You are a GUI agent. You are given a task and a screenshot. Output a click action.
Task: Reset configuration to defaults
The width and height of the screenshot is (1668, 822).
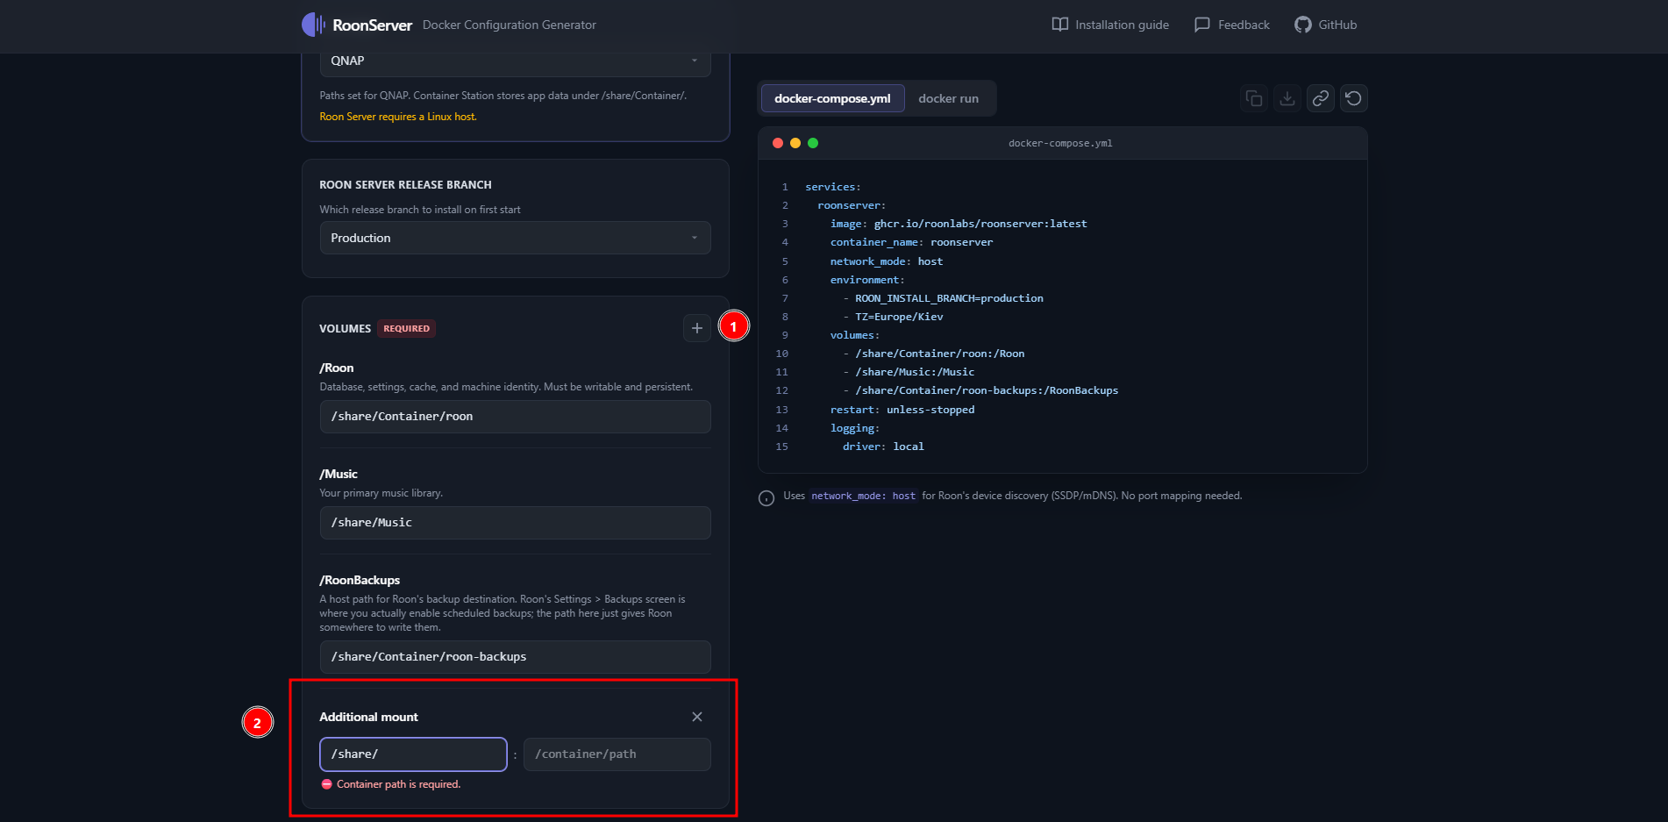pyautogui.click(x=1354, y=98)
